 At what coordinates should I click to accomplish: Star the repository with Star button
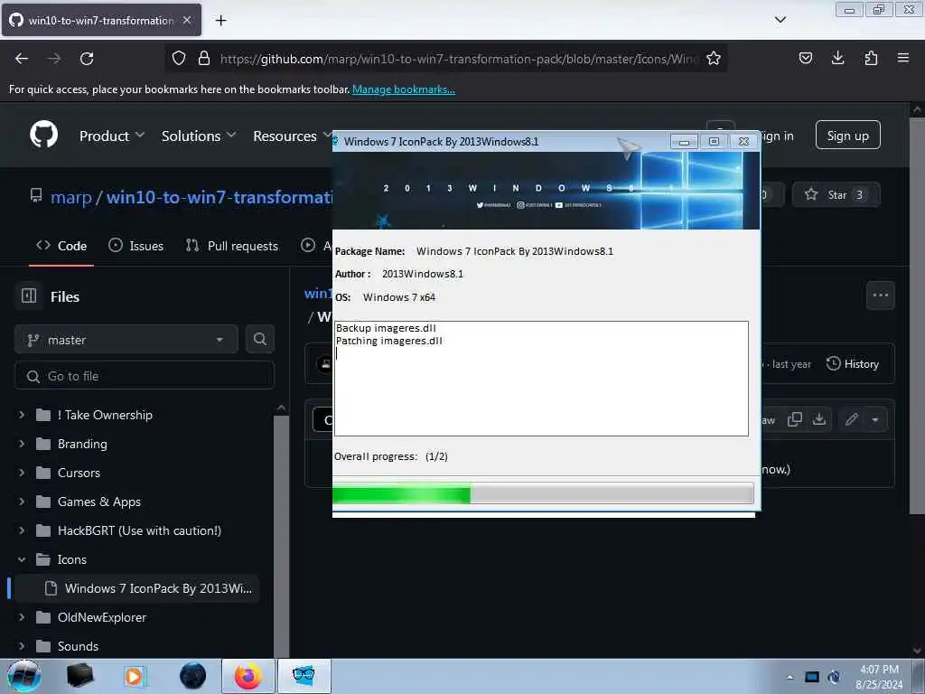(x=836, y=195)
